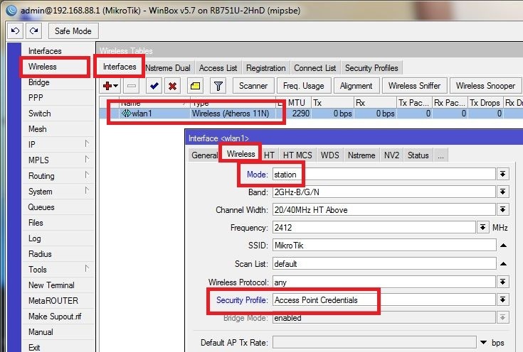Open Status tab
523x352 pixels.
coord(418,155)
